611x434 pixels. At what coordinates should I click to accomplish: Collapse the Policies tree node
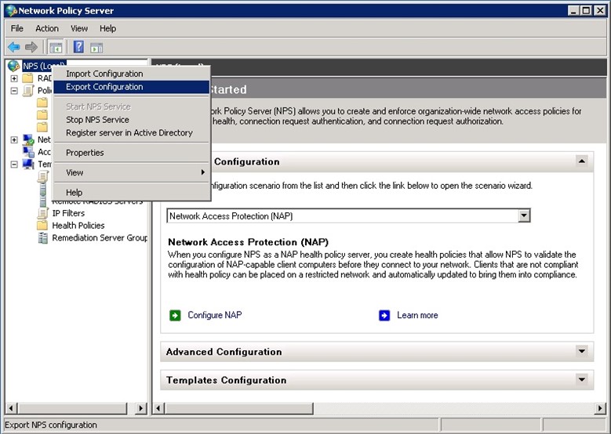coord(14,91)
